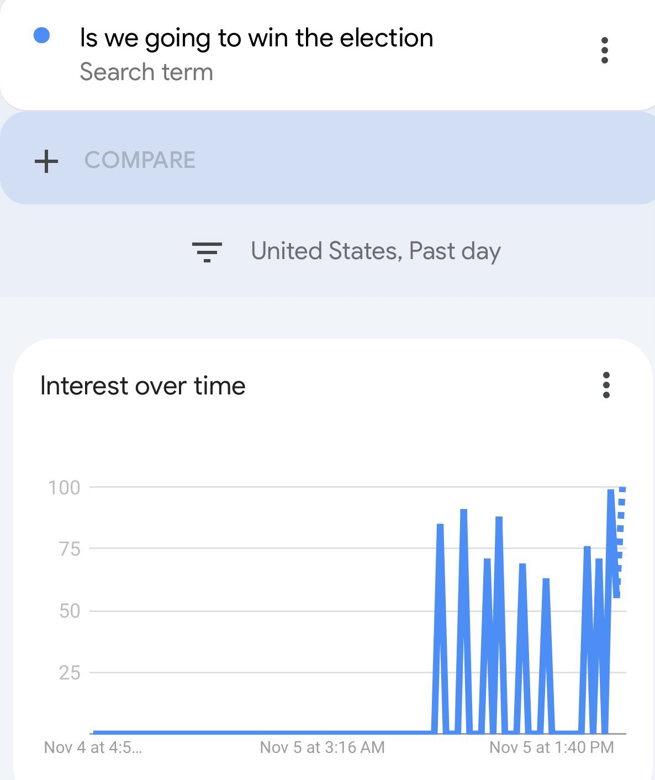This screenshot has width=655, height=780.
Task: Open the search term options three-dot menu
Action: [604, 51]
